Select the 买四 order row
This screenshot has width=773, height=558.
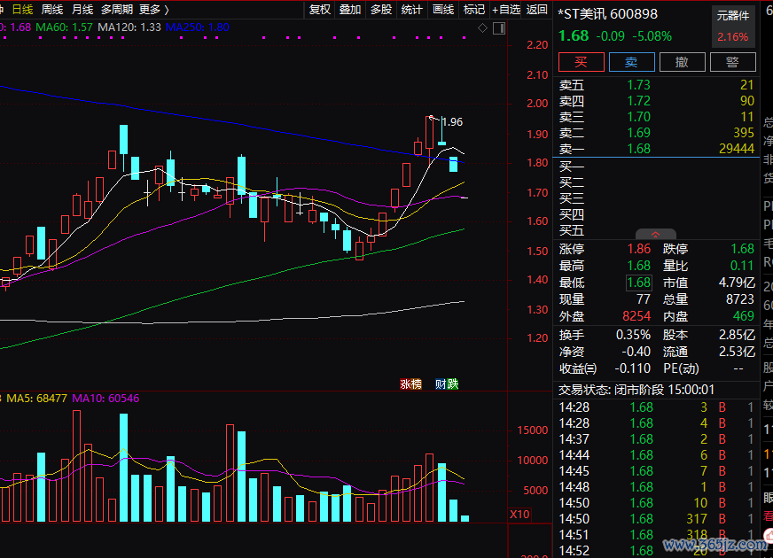656,214
